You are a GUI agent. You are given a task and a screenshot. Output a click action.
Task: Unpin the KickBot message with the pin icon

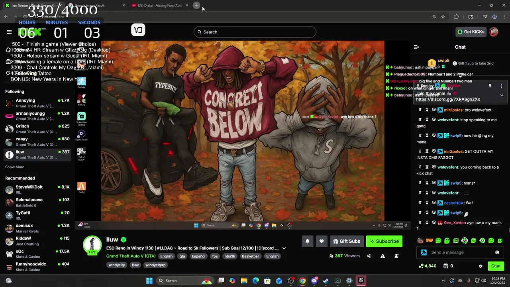point(490,86)
